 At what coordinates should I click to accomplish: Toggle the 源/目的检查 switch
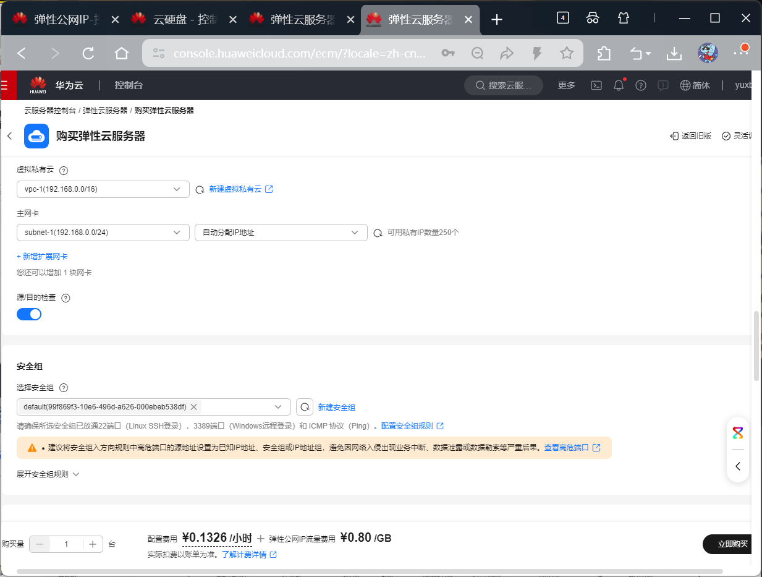29,314
